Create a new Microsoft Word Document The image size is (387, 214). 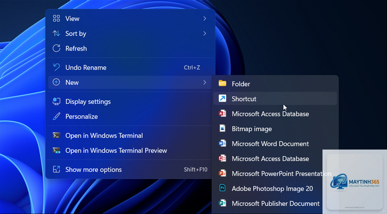point(275,143)
